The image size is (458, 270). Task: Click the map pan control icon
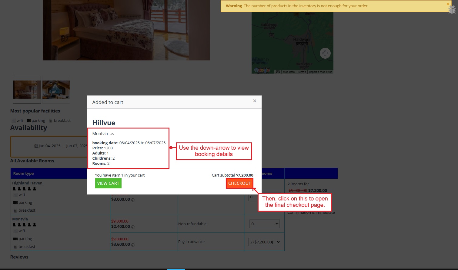point(325,54)
